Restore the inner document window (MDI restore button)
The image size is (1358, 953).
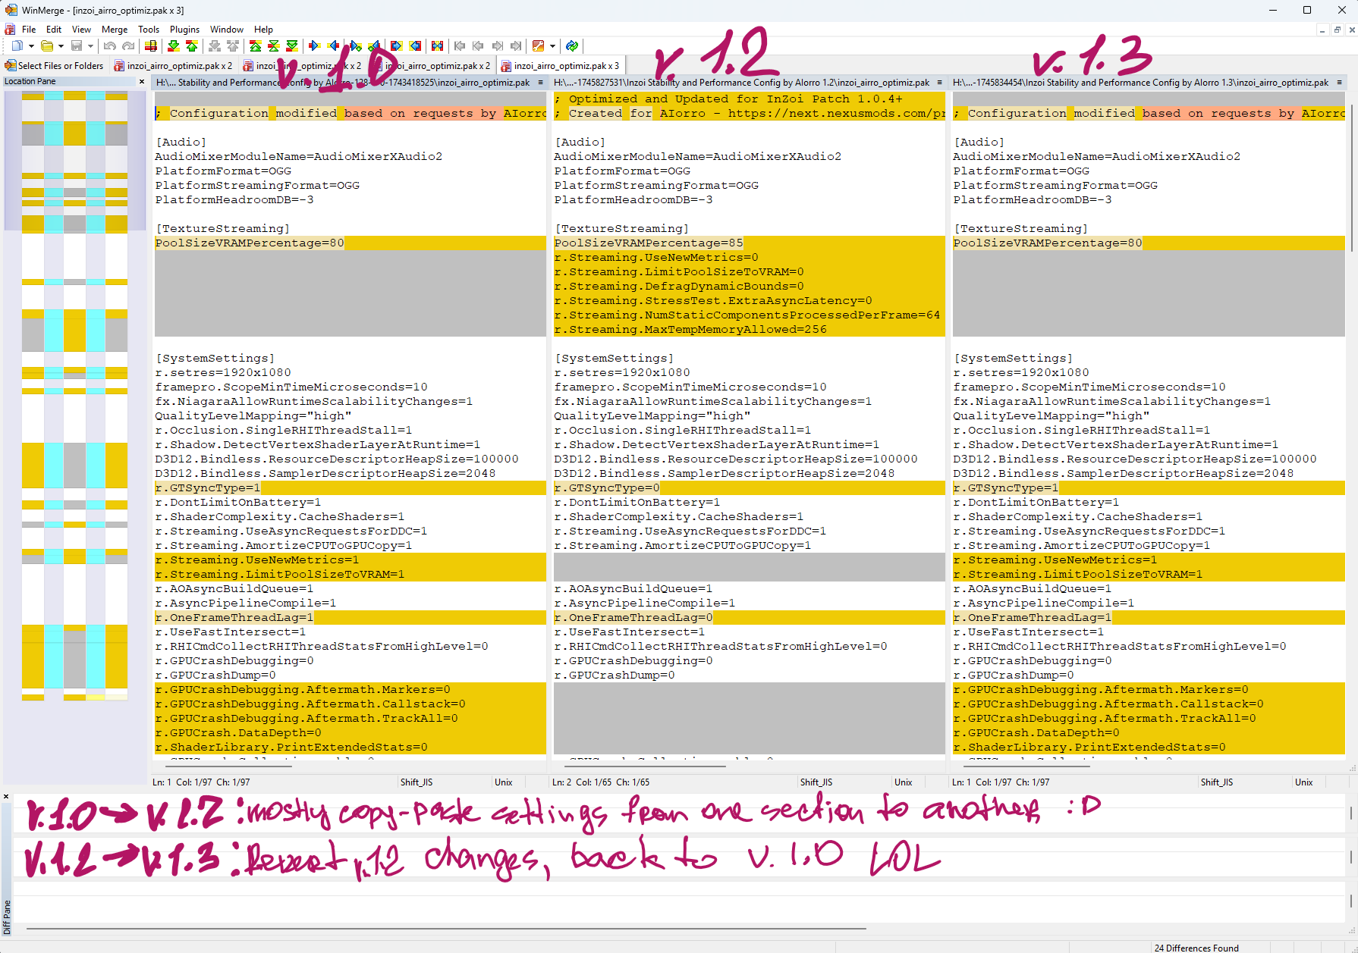coord(1337,30)
